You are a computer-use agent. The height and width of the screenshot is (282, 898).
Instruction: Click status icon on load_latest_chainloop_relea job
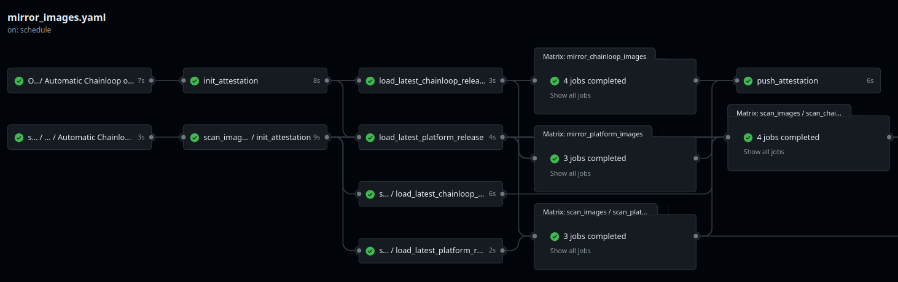tap(370, 80)
